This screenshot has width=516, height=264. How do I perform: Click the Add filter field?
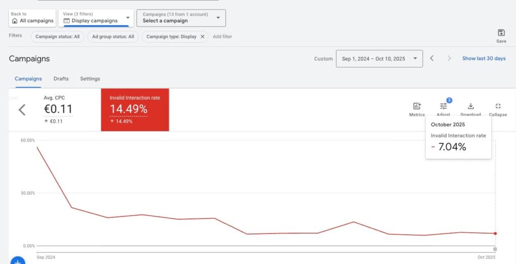coord(222,37)
